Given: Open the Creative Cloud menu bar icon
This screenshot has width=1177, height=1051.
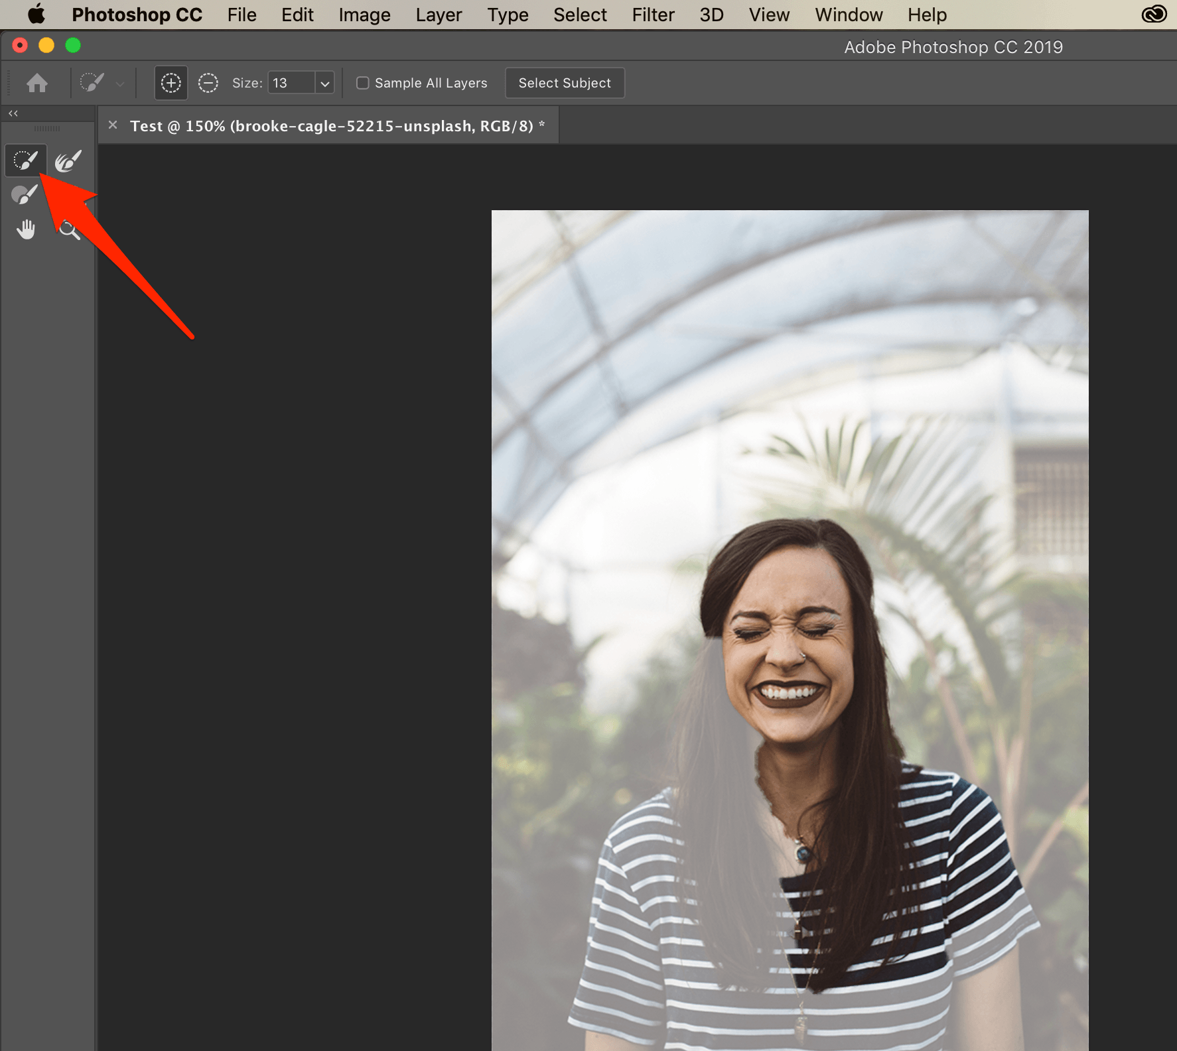Looking at the screenshot, I should click(1154, 14).
